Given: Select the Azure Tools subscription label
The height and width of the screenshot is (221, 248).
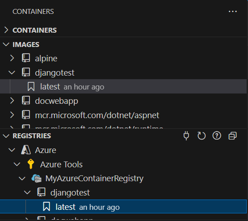Looking at the screenshot, I should (61, 164).
